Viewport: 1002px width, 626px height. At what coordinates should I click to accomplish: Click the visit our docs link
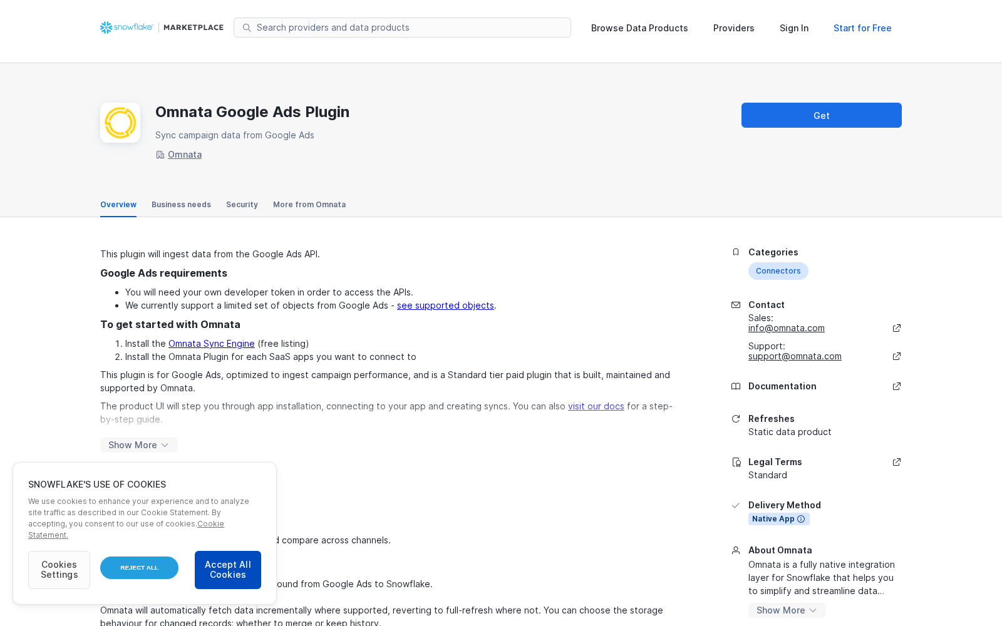point(596,406)
